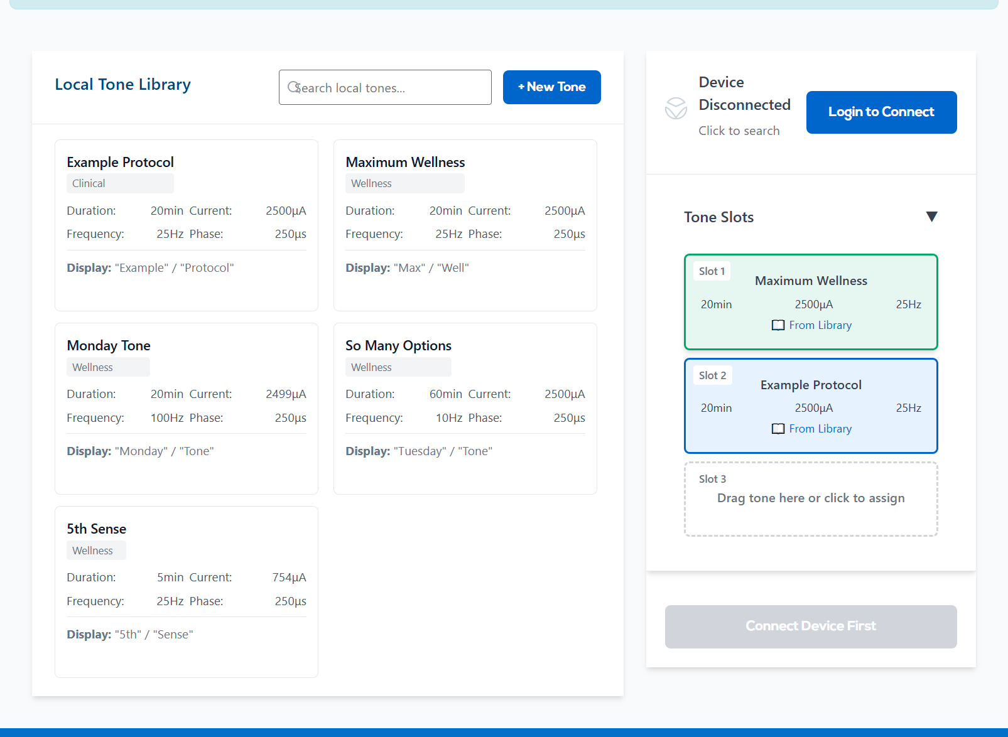The height and width of the screenshot is (737, 1008).
Task: Click Login to Connect button
Action: pyautogui.click(x=881, y=112)
